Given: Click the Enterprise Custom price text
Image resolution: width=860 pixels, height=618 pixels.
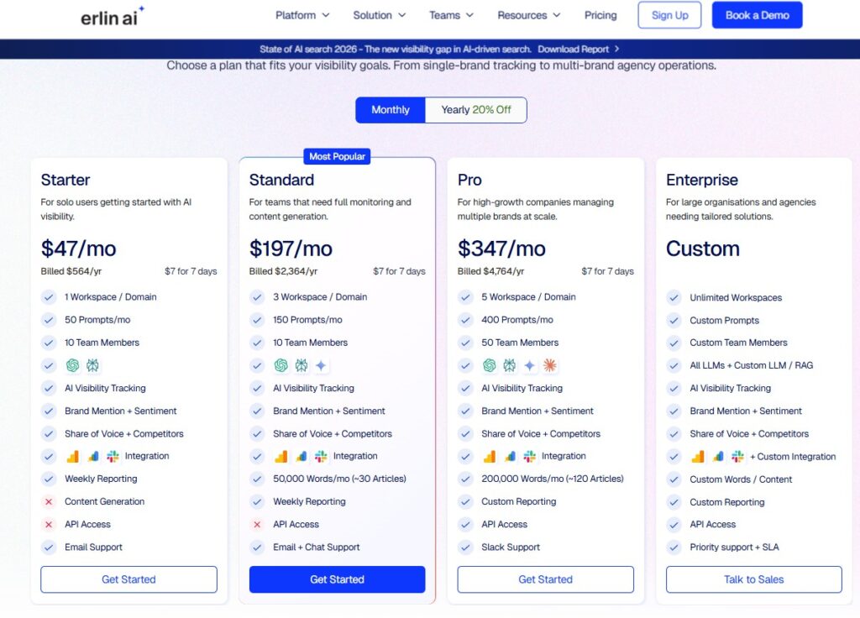Looking at the screenshot, I should [x=703, y=249].
